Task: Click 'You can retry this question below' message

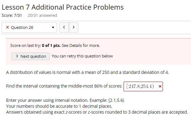Action: pyautogui.click(x=82, y=56)
